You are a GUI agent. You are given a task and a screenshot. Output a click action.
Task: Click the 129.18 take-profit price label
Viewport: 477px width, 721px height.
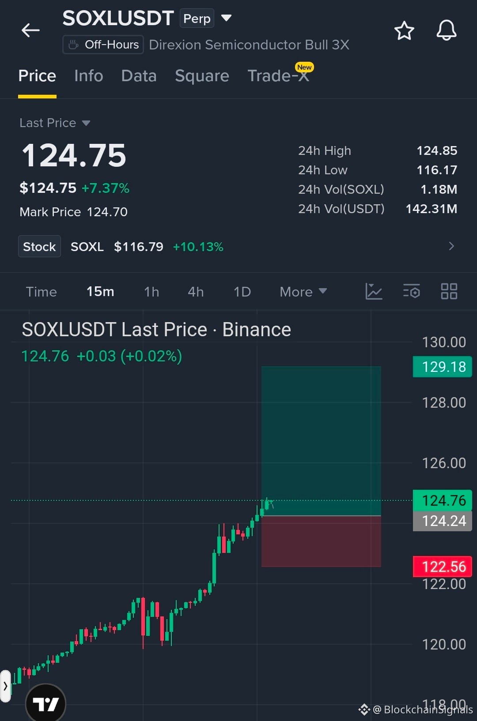pos(442,367)
